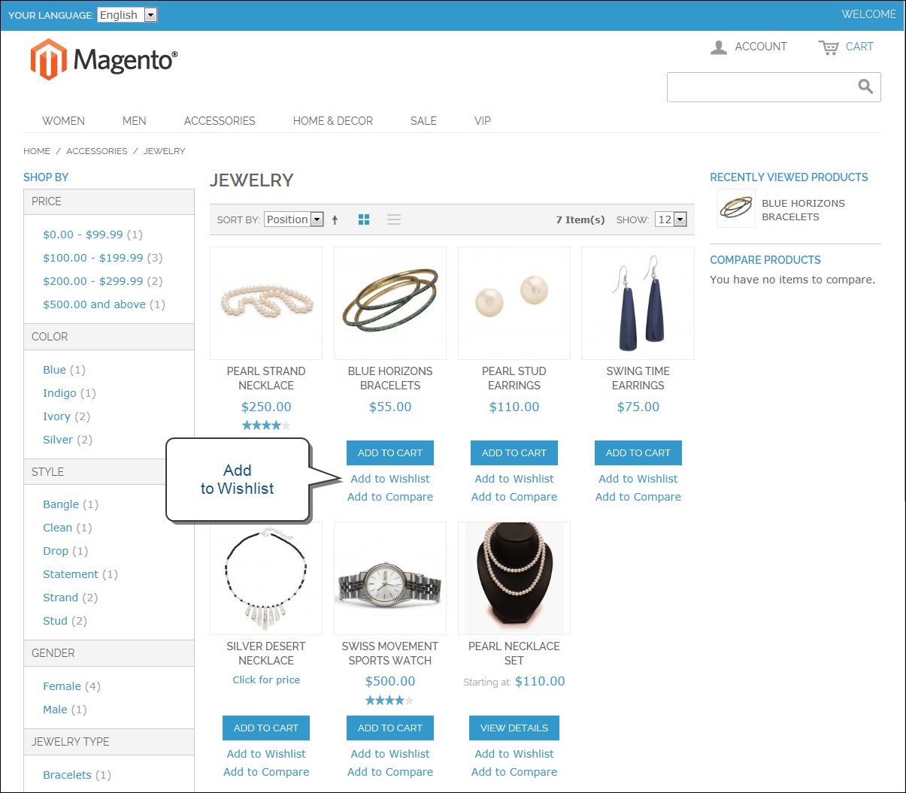Add Silver Desert Necklace to cart
The width and height of the screenshot is (906, 793).
click(x=266, y=728)
